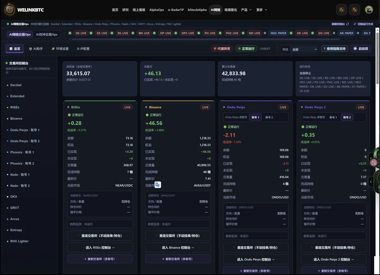This screenshot has width=380, height=275.
Task: Select Binance in the exchange sidebar
Action: (16, 119)
